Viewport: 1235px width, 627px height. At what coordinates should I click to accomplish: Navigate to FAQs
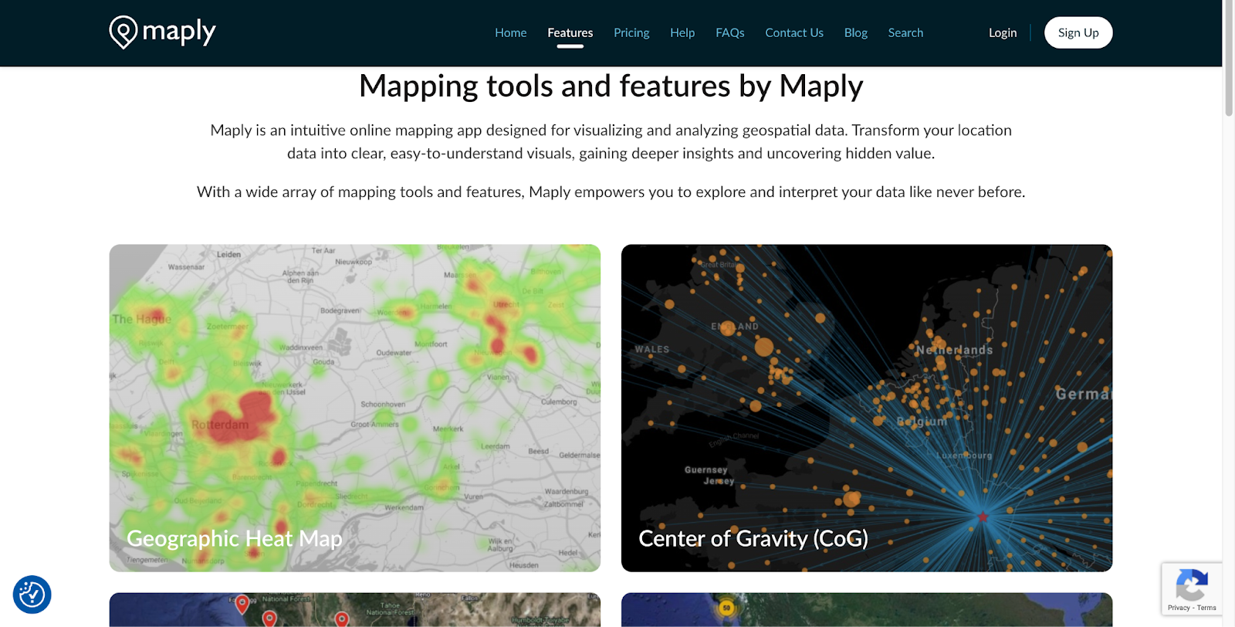pos(730,32)
